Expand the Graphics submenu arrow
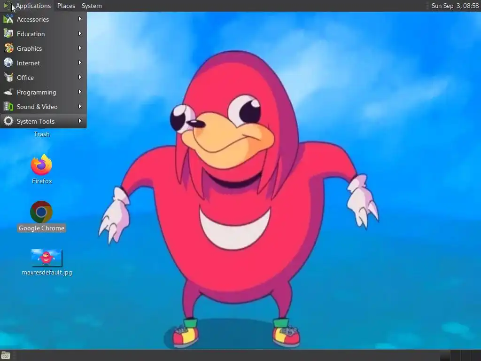This screenshot has height=361, width=481. point(80,48)
